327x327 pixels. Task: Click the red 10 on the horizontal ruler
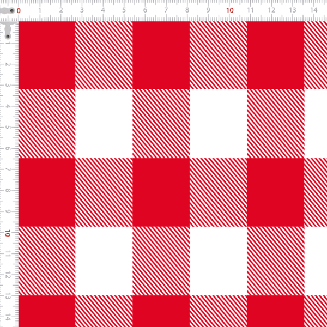230,10
